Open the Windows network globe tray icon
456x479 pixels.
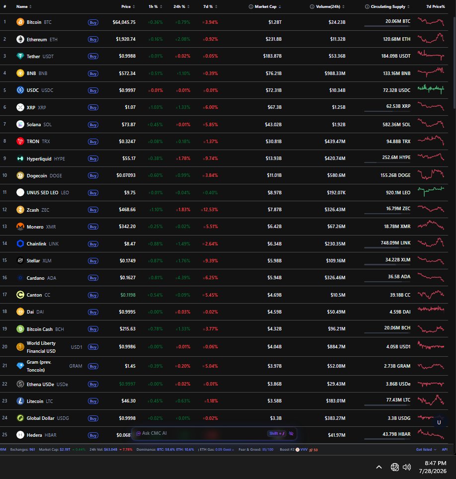tap(394, 467)
